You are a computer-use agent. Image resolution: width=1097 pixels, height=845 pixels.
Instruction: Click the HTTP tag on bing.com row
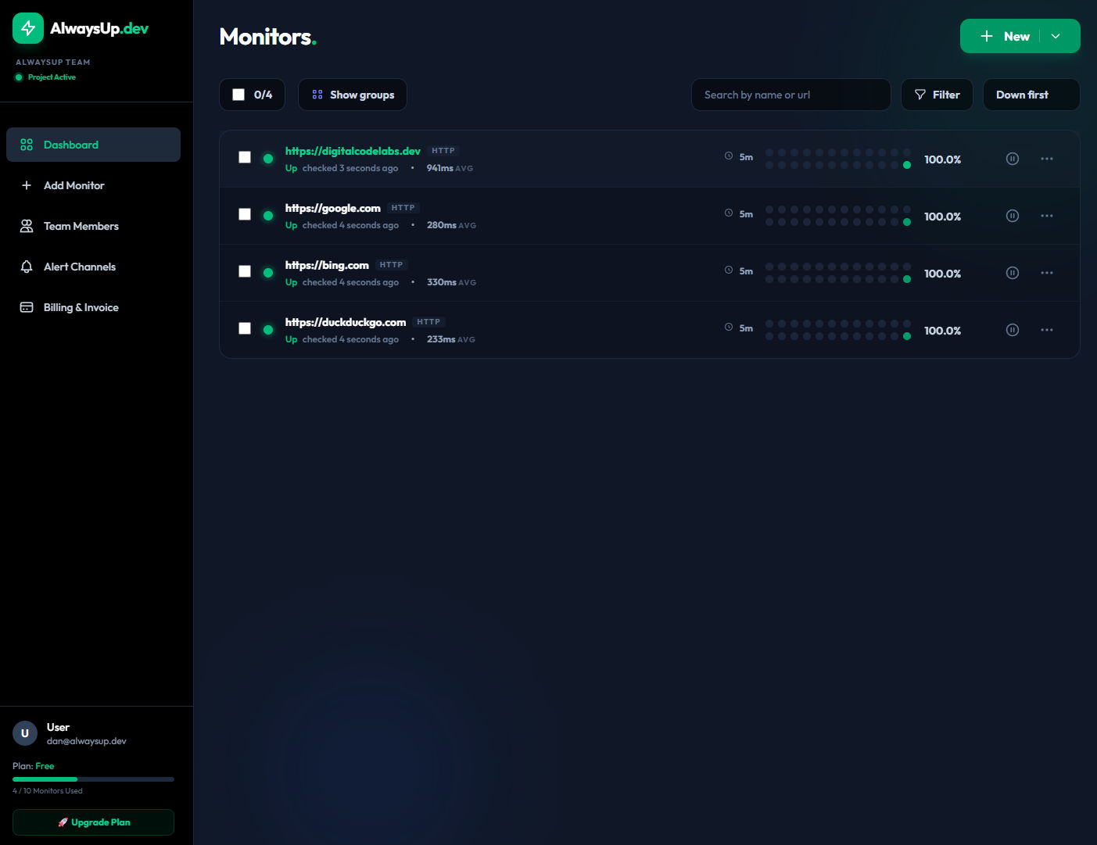(x=391, y=265)
